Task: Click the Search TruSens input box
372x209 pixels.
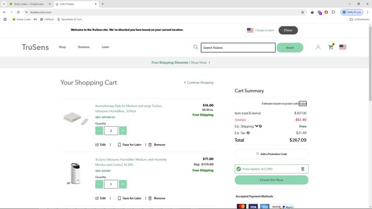Action: click(238, 48)
